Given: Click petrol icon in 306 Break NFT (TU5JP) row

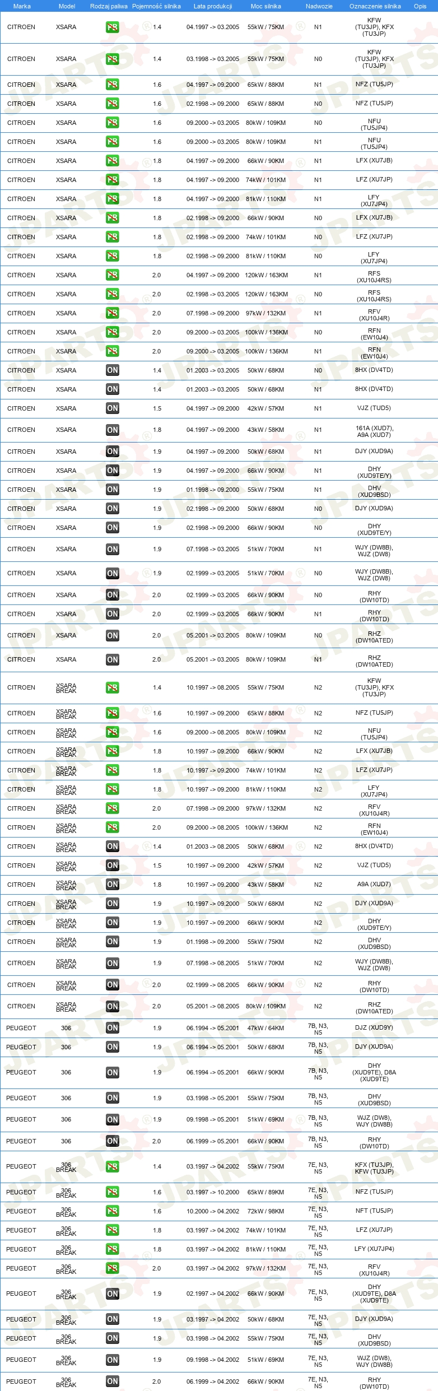Looking at the screenshot, I should click(x=113, y=1211).
